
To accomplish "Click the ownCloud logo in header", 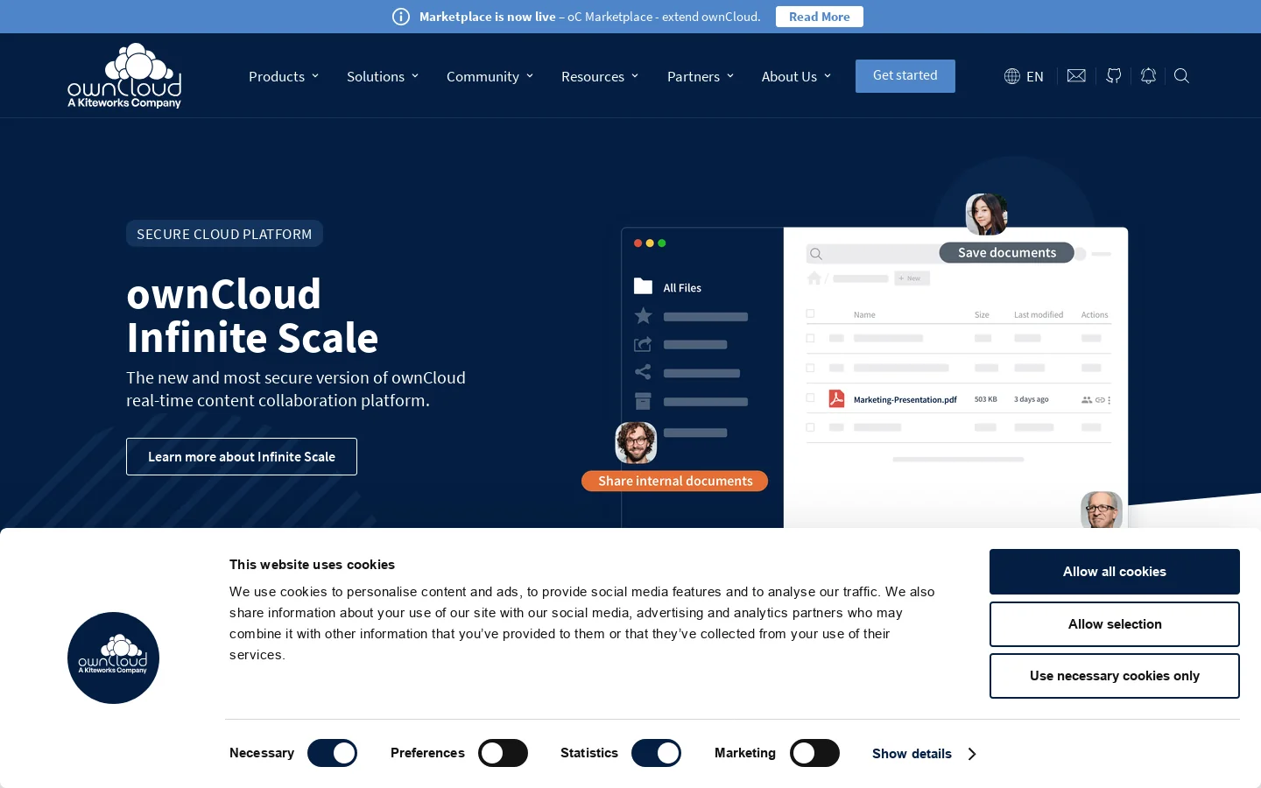I will coord(124,75).
